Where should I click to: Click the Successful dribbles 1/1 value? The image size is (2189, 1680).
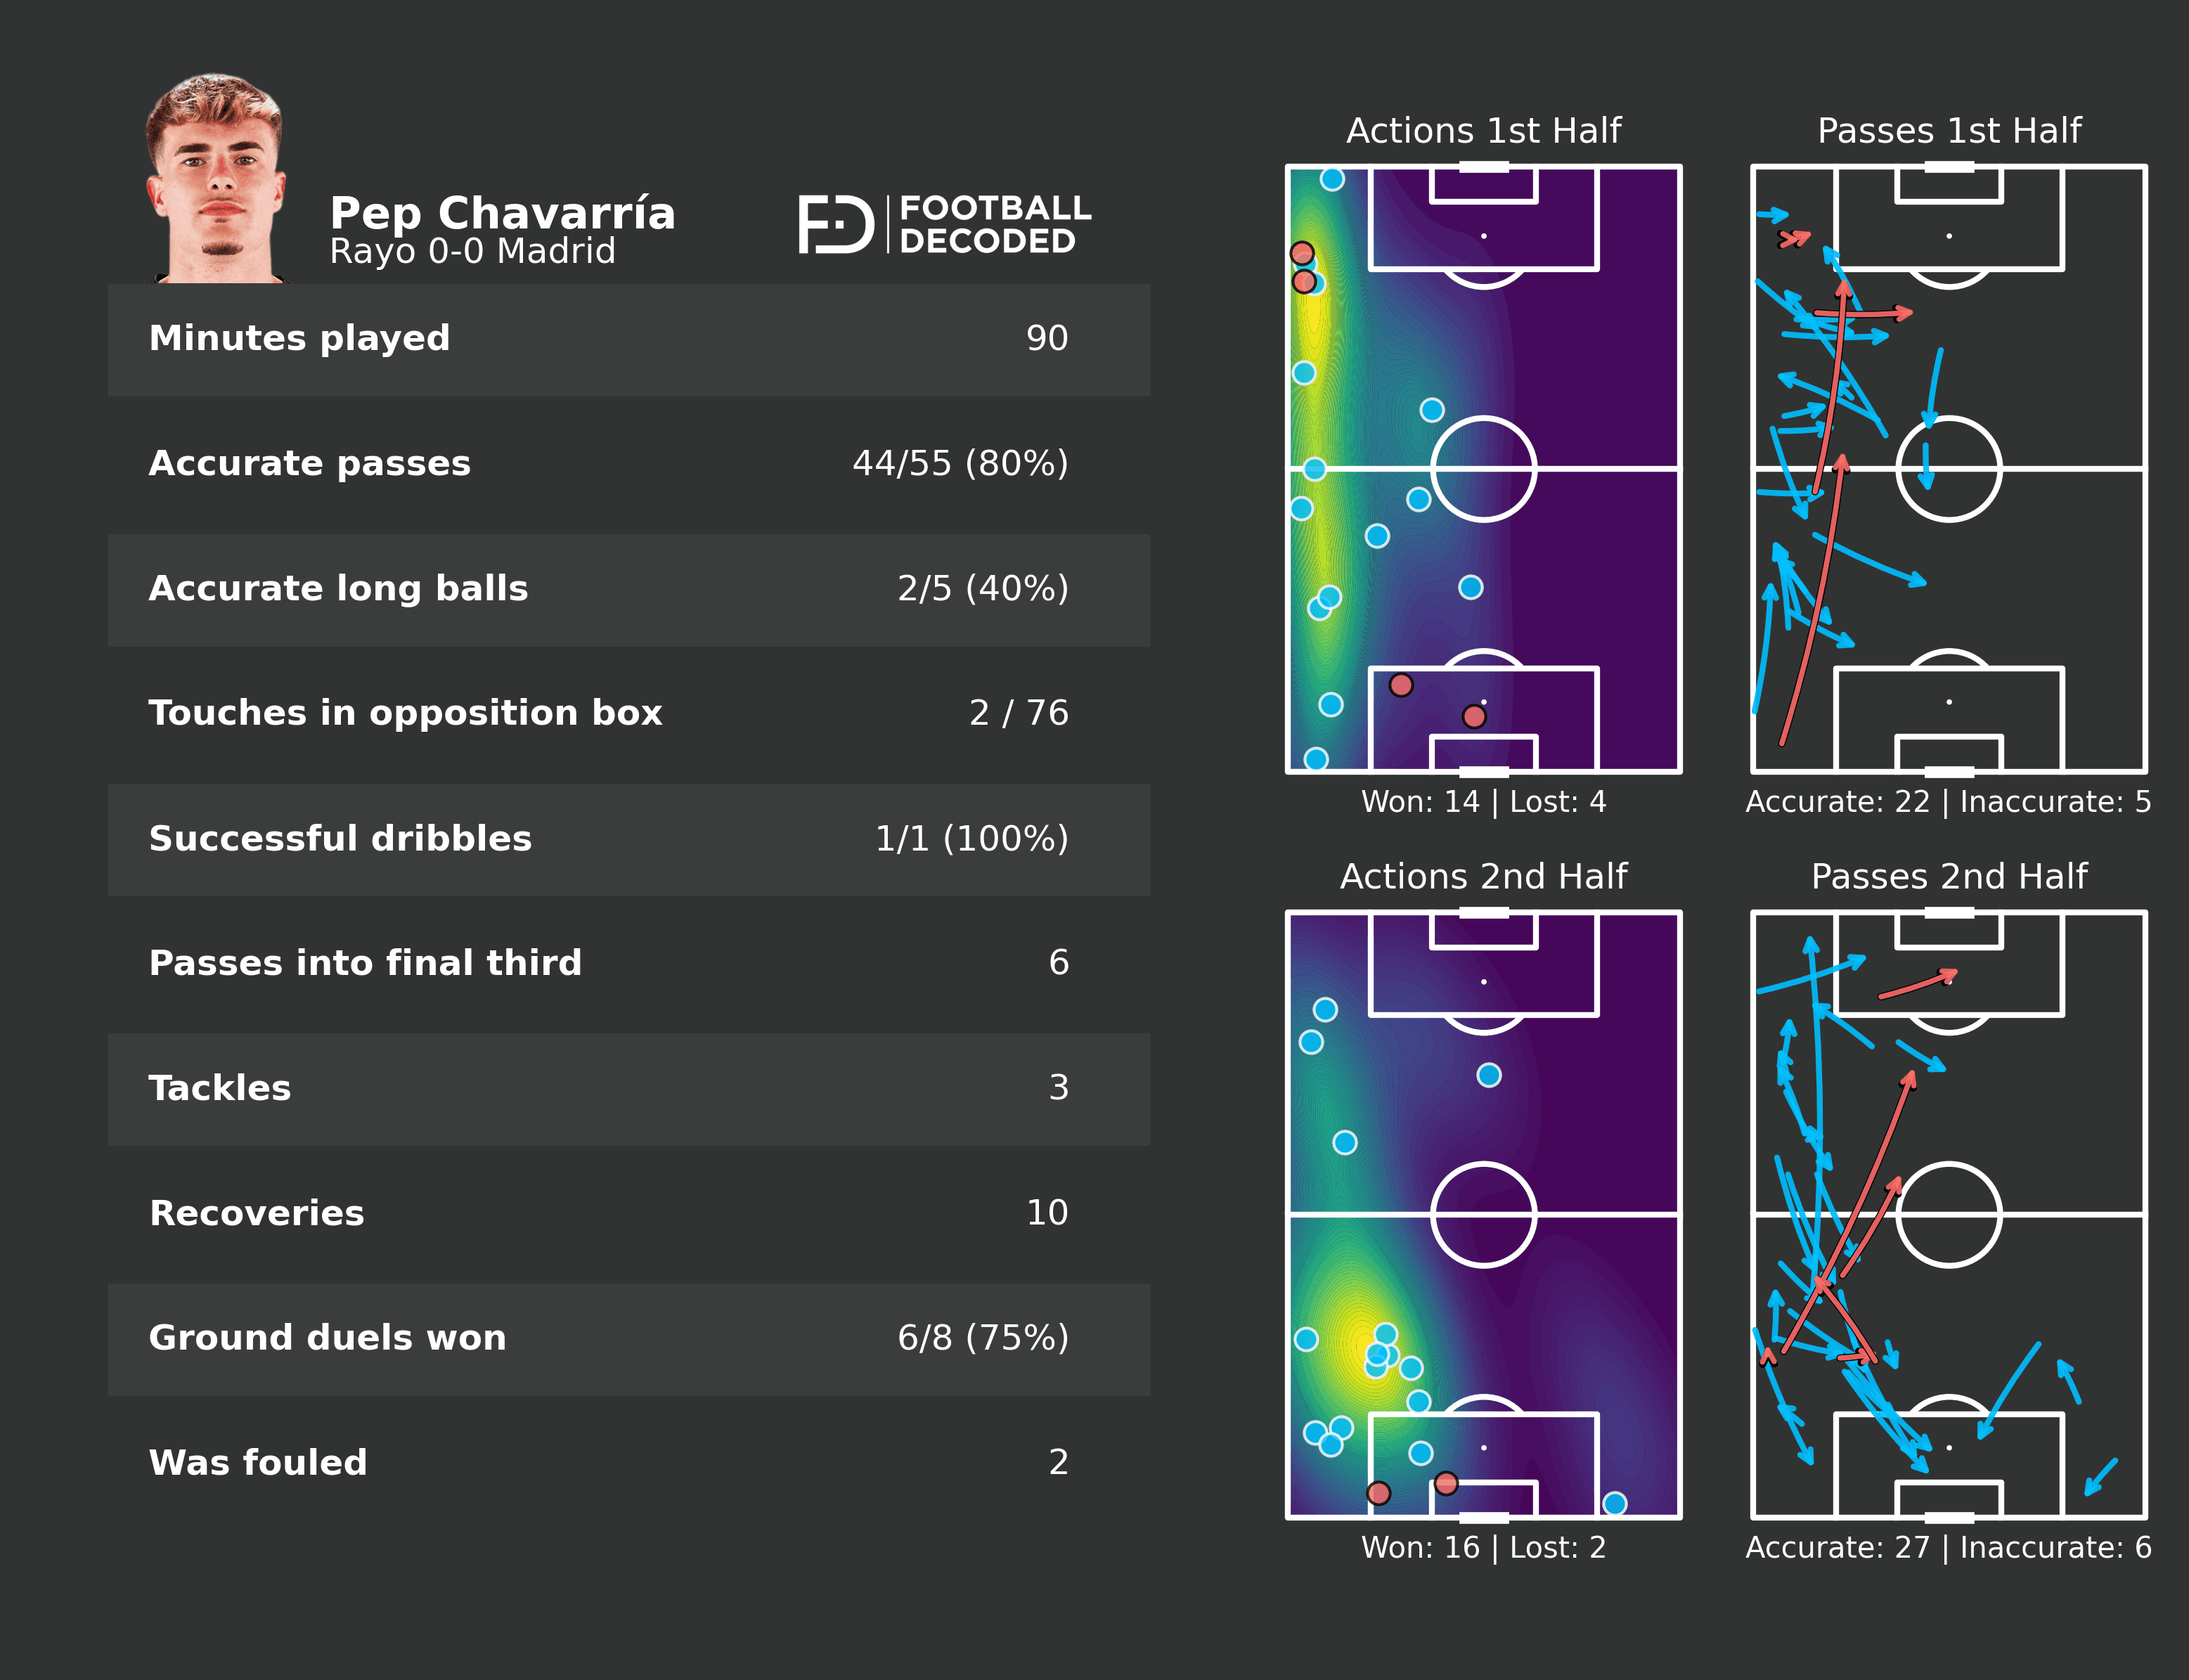[971, 838]
